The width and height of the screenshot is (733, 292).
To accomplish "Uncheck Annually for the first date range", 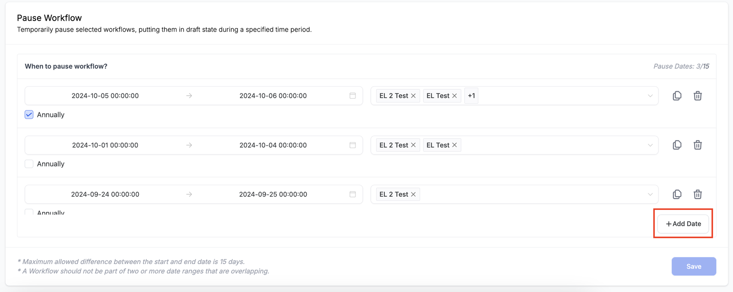I will pos(29,115).
